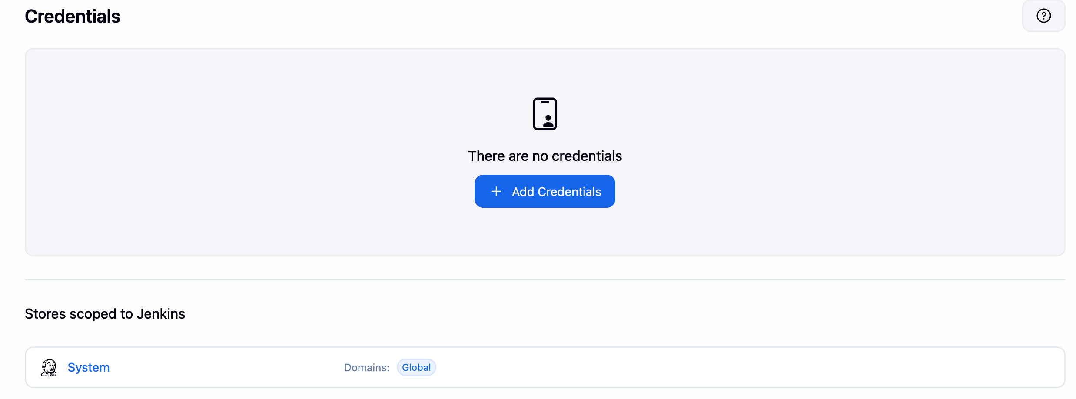Click the Add Credentials blue button label
The image size is (1076, 399).
point(556,191)
